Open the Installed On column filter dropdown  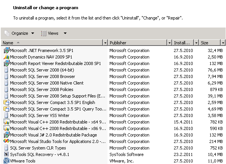pyautogui.click(x=196, y=43)
